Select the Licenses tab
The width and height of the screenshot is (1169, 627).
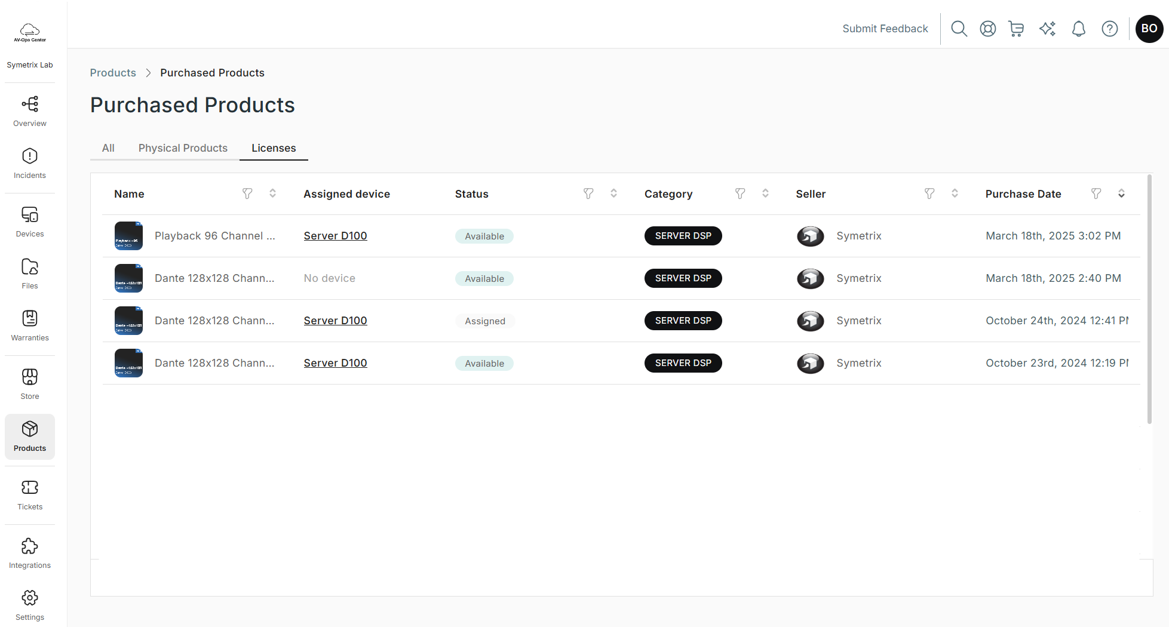point(274,148)
